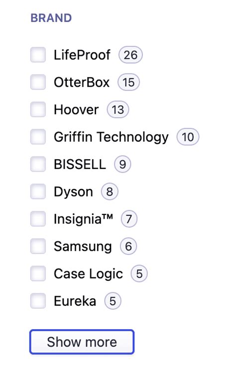Click the OtterBox count badge 15
The height and width of the screenshot is (378, 236).
tap(128, 82)
